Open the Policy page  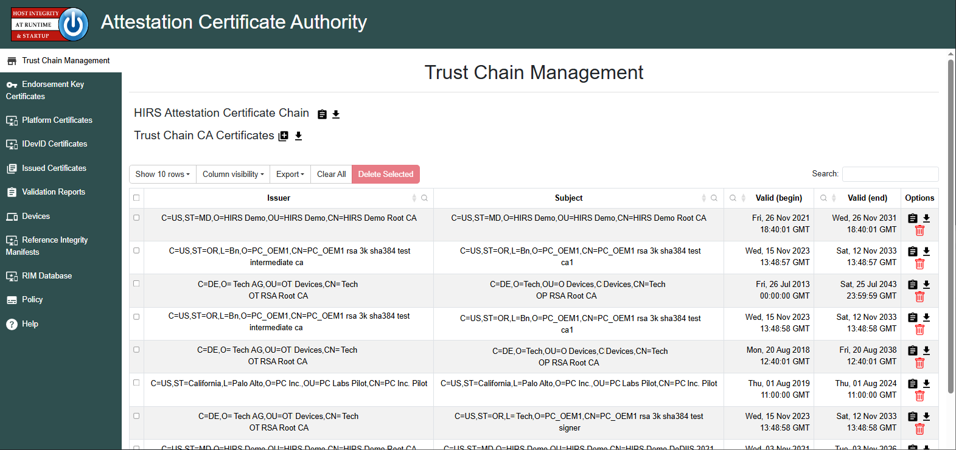point(61,300)
